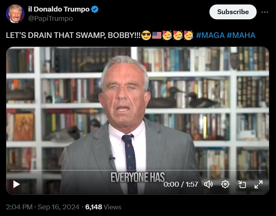Enter fullscreen with the expand arrows icon
Image resolution: width=276 pixels, height=216 pixels.
259,184
